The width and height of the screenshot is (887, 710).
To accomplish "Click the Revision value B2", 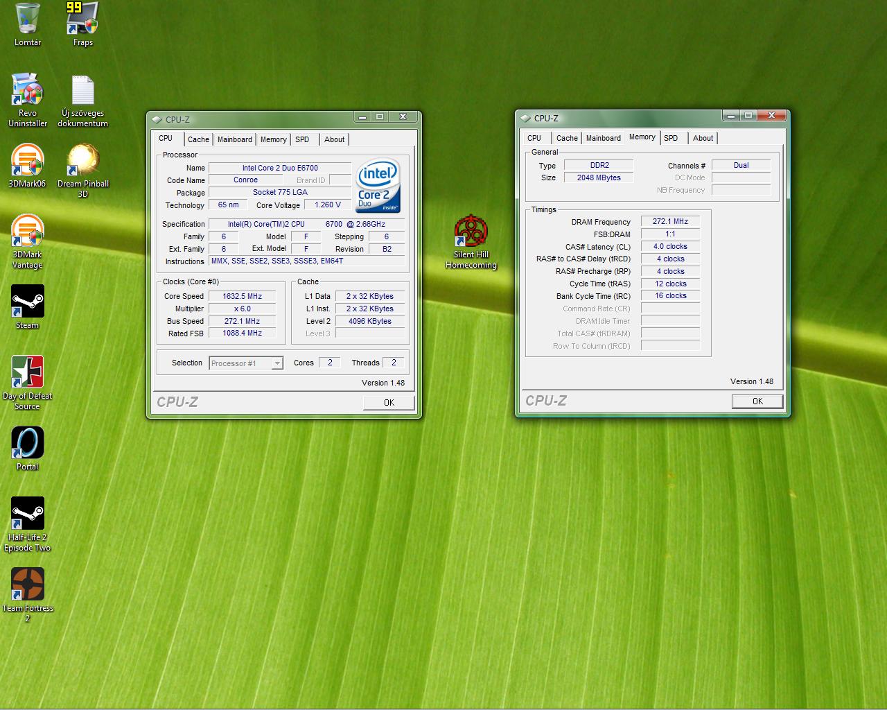I will [387, 250].
